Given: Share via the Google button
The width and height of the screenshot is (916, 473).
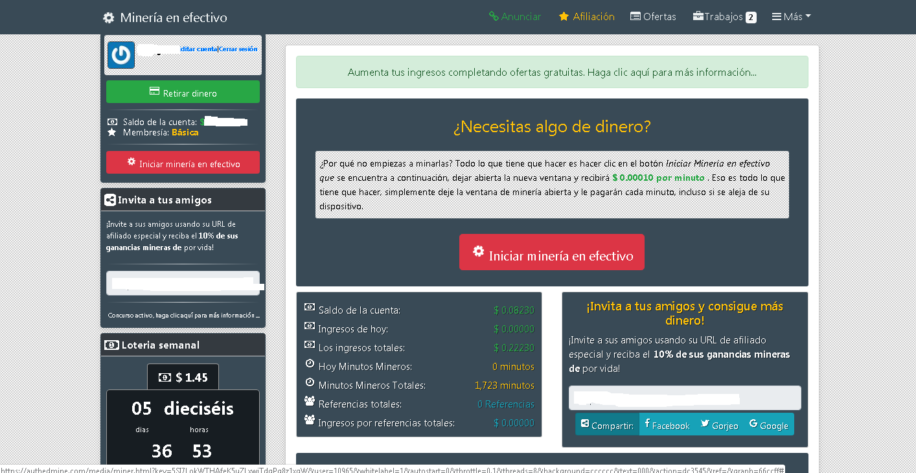Looking at the screenshot, I should point(768,425).
